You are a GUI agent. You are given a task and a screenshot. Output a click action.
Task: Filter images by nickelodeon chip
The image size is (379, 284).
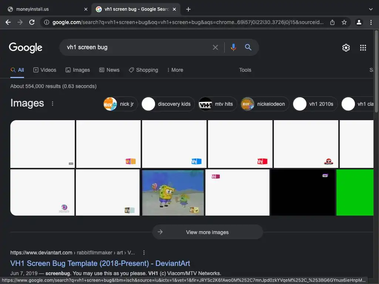click(265, 104)
